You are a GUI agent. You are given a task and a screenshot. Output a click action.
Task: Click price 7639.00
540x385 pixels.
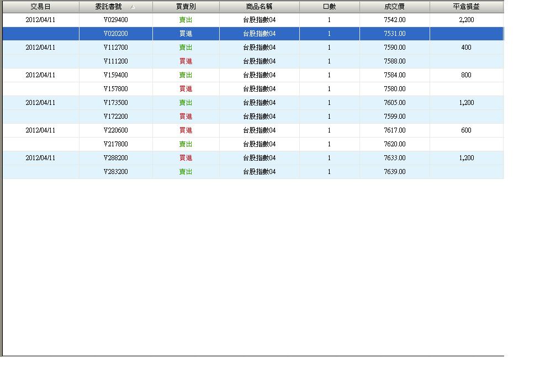tap(395, 172)
